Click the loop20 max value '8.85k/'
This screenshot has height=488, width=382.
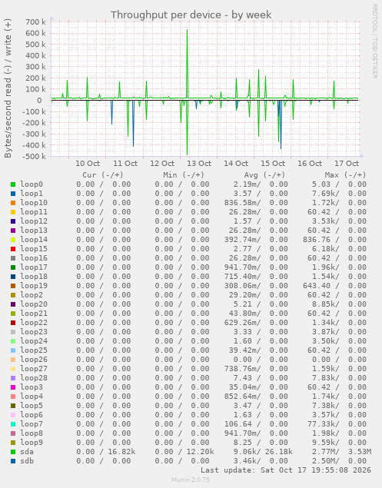click(x=326, y=304)
